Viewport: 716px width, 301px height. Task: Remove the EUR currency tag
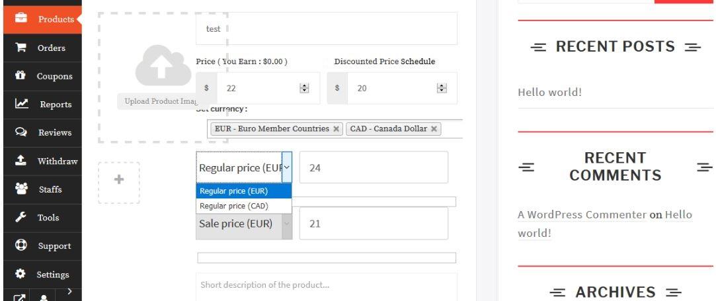[337, 129]
